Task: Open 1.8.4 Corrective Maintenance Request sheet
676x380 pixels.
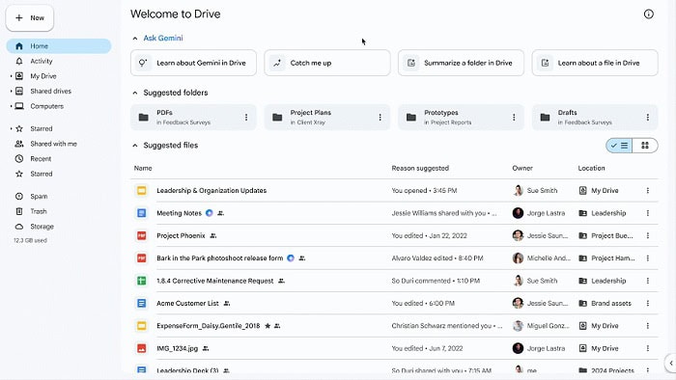Action: point(214,281)
